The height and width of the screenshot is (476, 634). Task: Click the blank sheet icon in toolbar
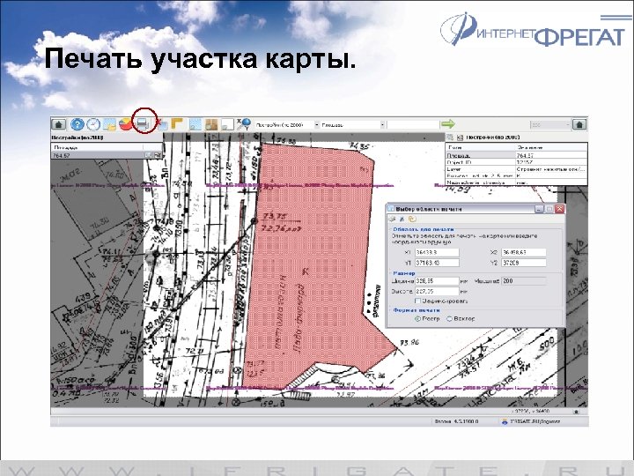coord(228,124)
